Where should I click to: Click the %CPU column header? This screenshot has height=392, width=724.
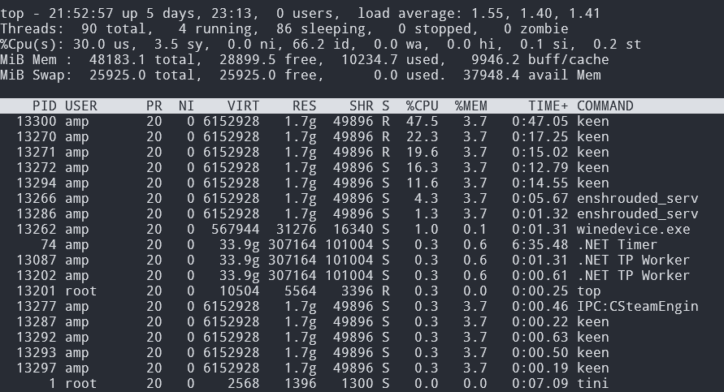click(x=422, y=106)
